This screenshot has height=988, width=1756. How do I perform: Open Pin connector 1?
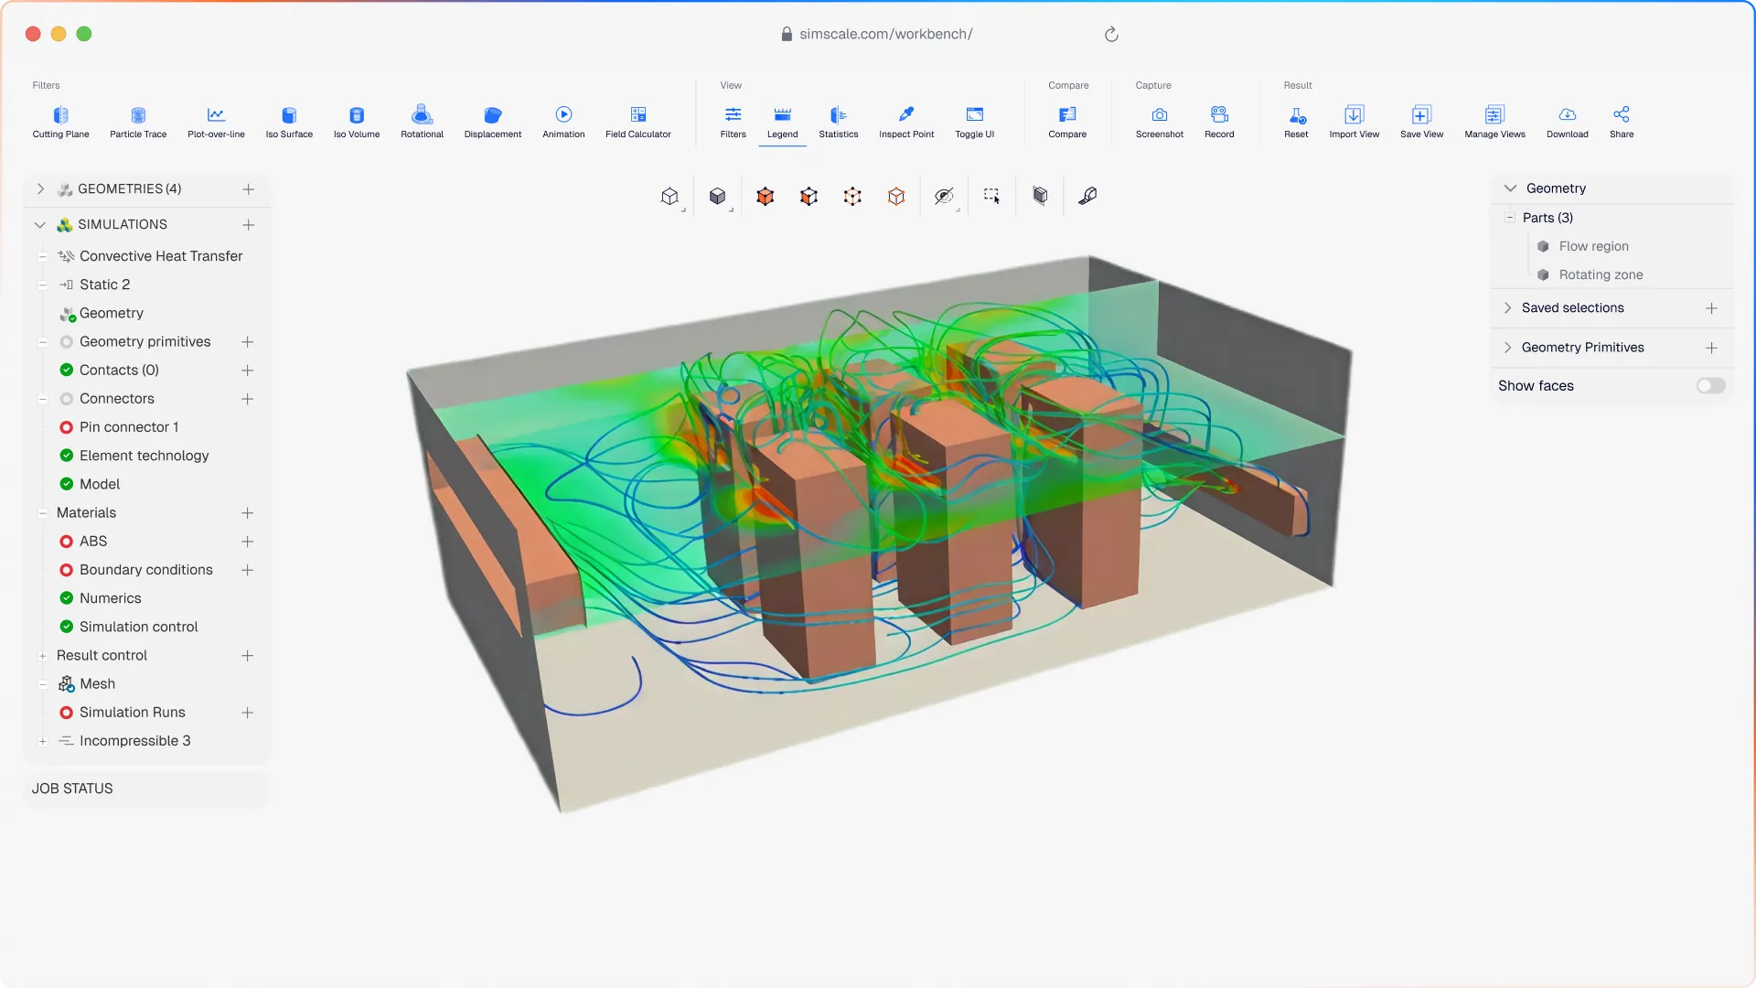coord(129,427)
